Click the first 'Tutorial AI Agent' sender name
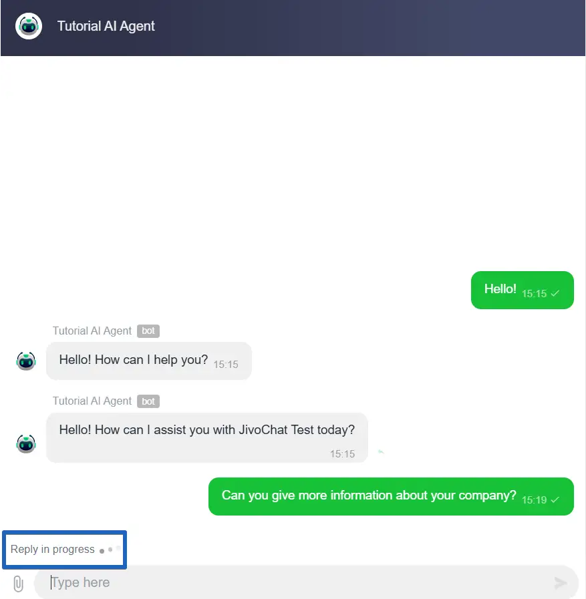586x599 pixels. point(92,331)
